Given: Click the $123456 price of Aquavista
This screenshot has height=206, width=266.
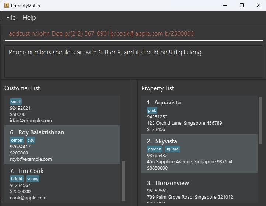Looking at the screenshot, I should click(x=156, y=129).
